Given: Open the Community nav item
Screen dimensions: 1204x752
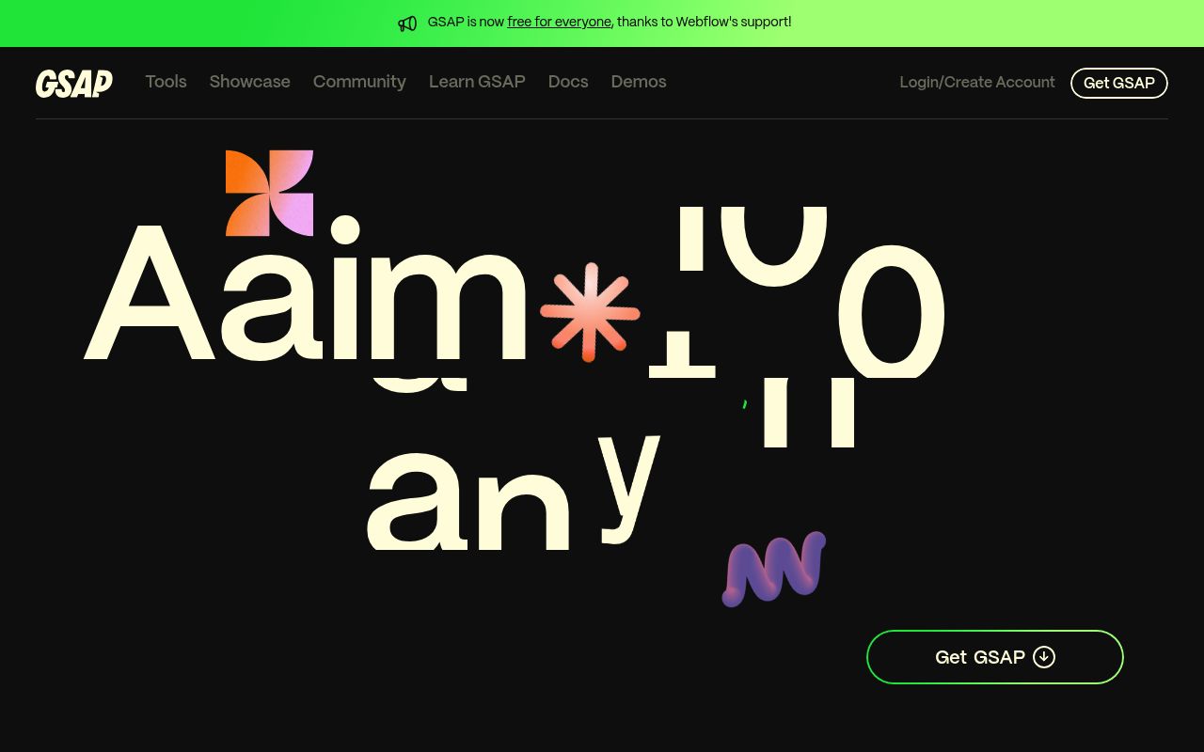Looking at the screenshot, I should [359, 82].
